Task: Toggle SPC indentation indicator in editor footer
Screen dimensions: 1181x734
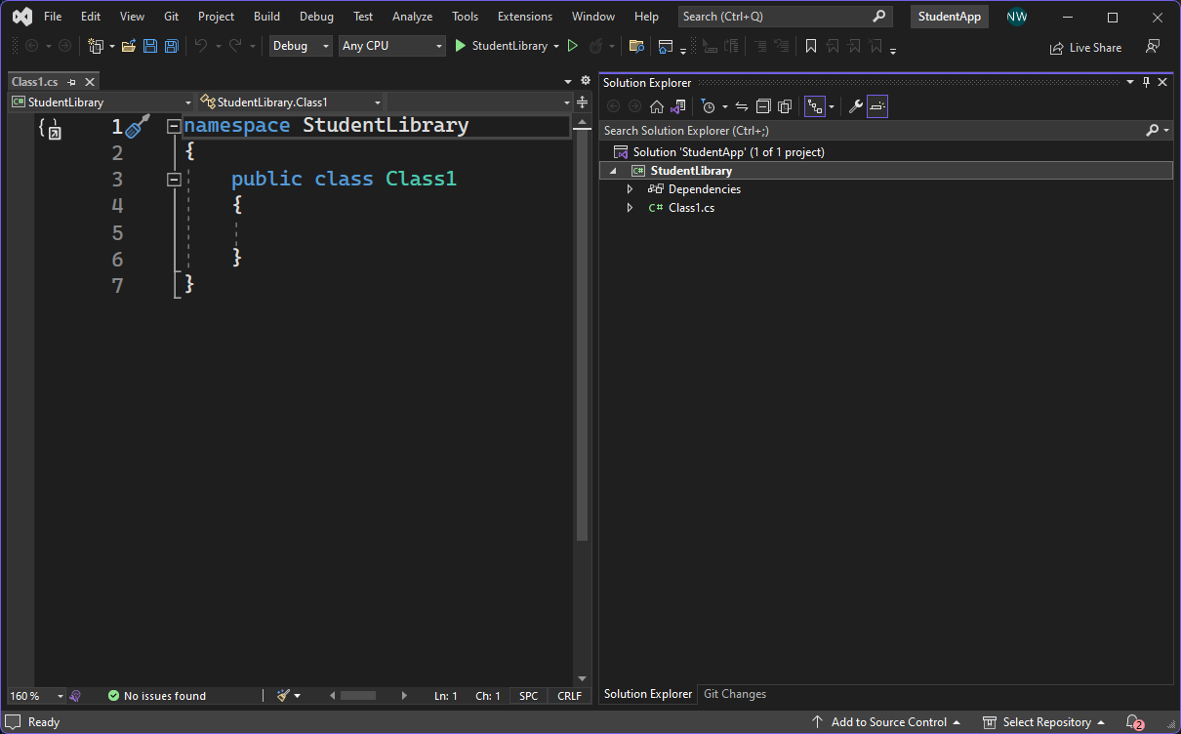Action: (x=528, y=696)
